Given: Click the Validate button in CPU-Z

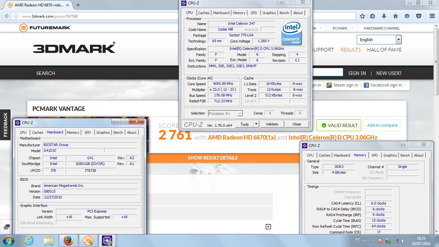Looking at the screenshot, I should point(272,124).
